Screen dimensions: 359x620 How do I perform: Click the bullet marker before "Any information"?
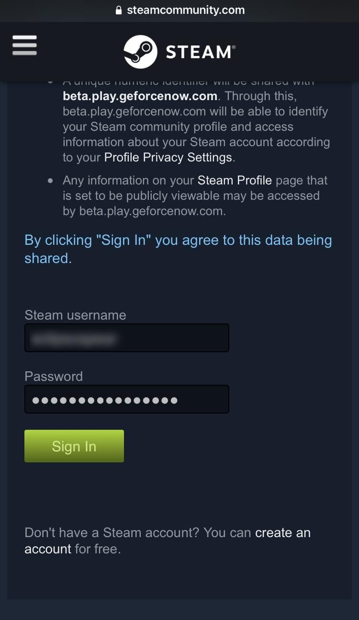(x=50, y=181)
